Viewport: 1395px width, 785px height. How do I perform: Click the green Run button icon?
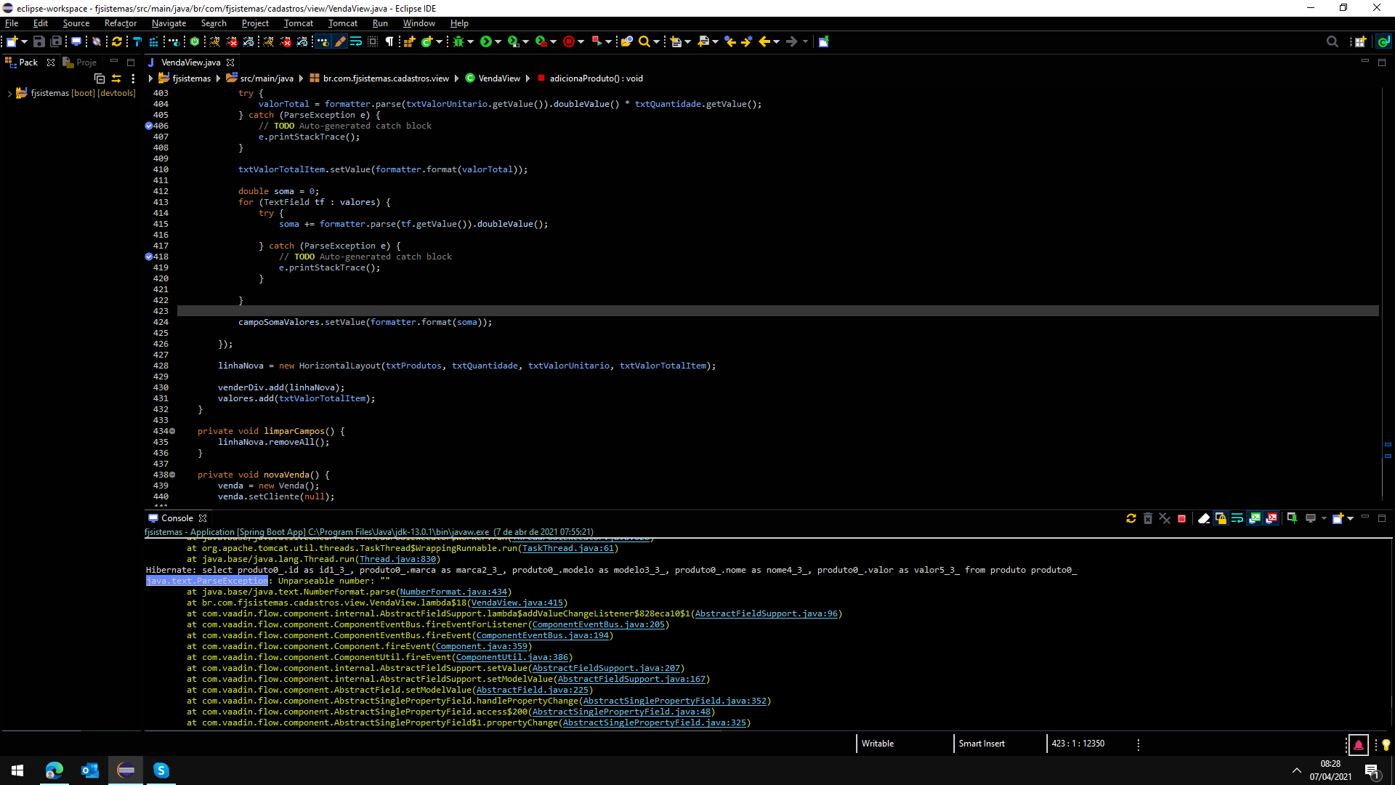pyautogui.click(x=486, y=41)
